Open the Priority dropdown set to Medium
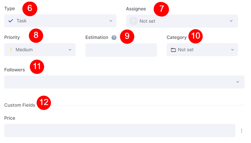Viewport: 251px width, 143px height. 40,50
